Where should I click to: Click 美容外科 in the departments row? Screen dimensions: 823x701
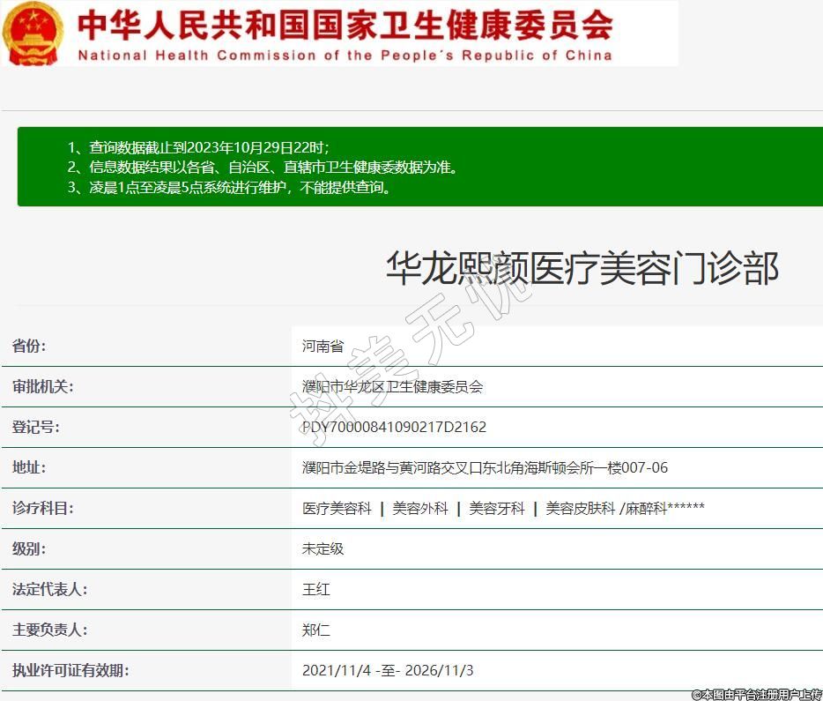420,508
